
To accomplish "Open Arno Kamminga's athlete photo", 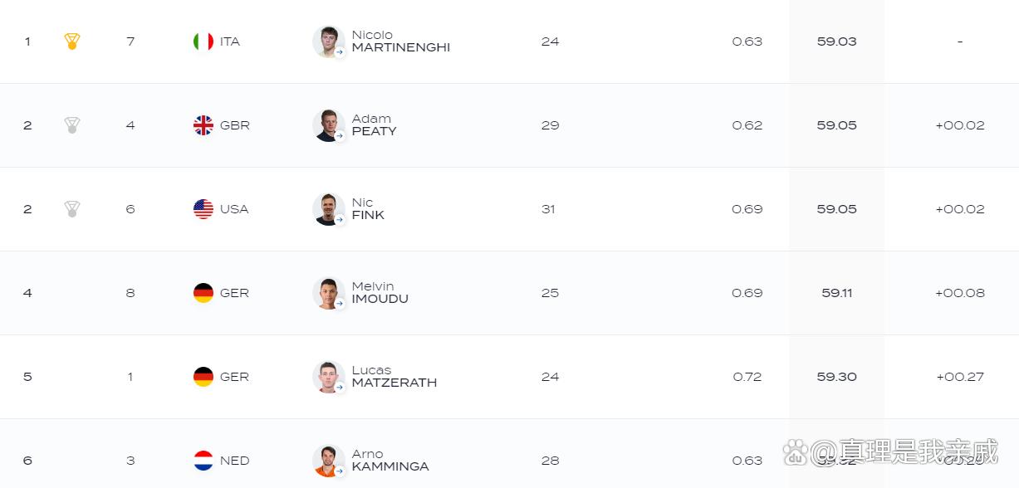I will [x=329, y=461].
